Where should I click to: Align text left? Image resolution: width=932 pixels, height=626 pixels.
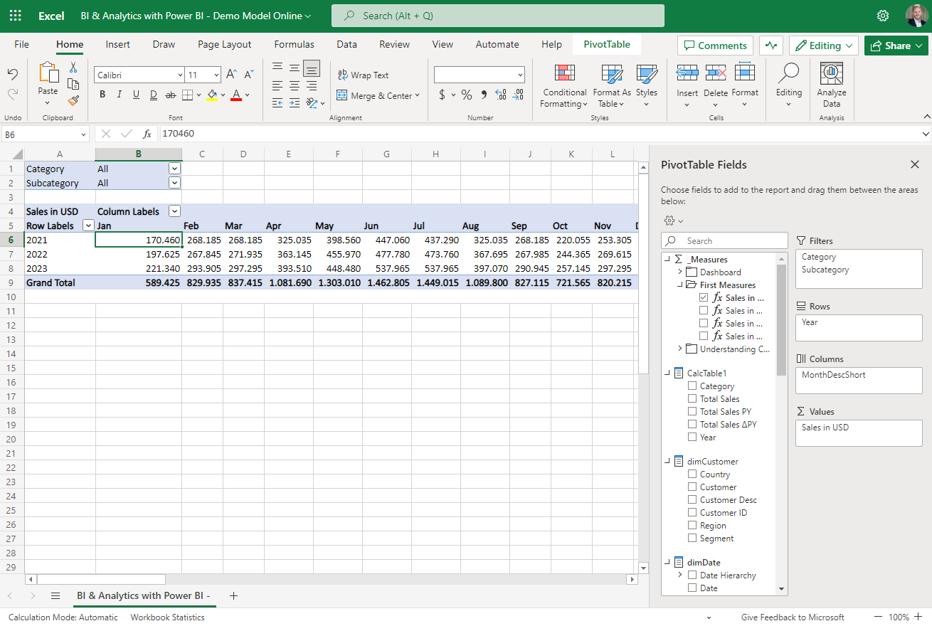point(277,85)
